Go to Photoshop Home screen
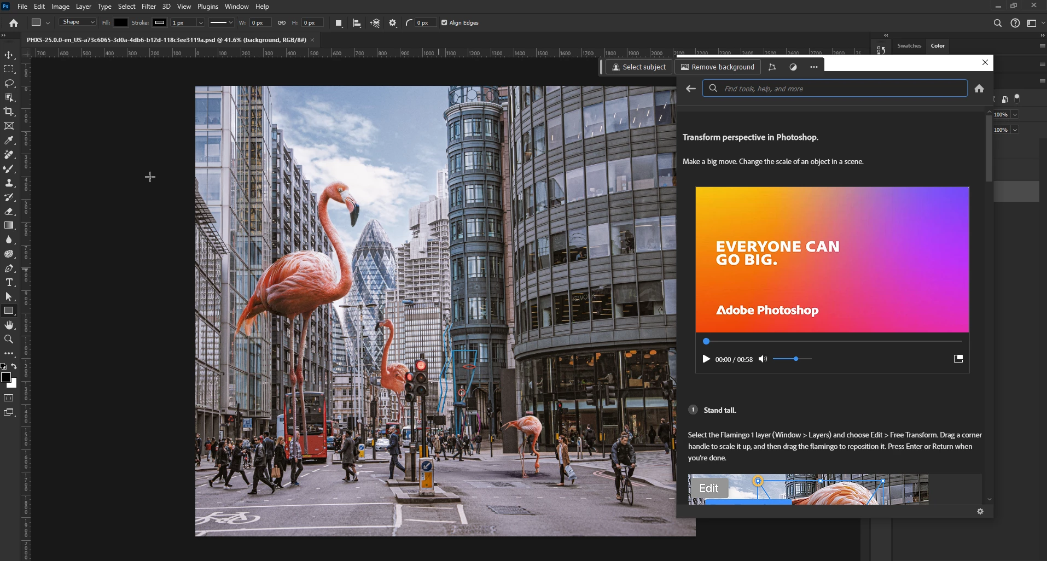Viewport: 1047px width, 561px height. tap(14, 23)
